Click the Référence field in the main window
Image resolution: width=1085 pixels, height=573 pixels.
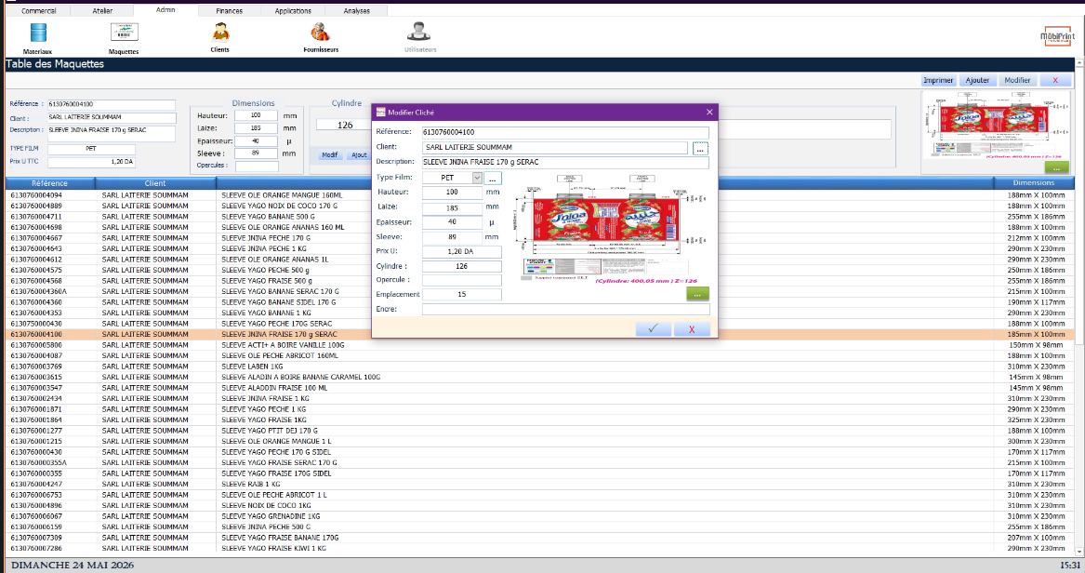[111, 104]
